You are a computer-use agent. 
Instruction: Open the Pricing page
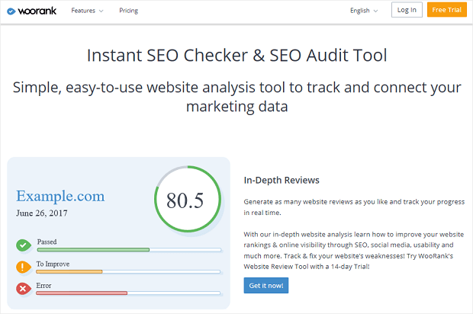coord(129,11)
